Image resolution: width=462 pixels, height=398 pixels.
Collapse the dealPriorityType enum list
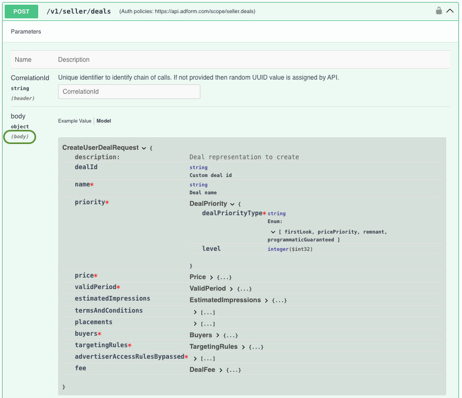coord(273,232)
